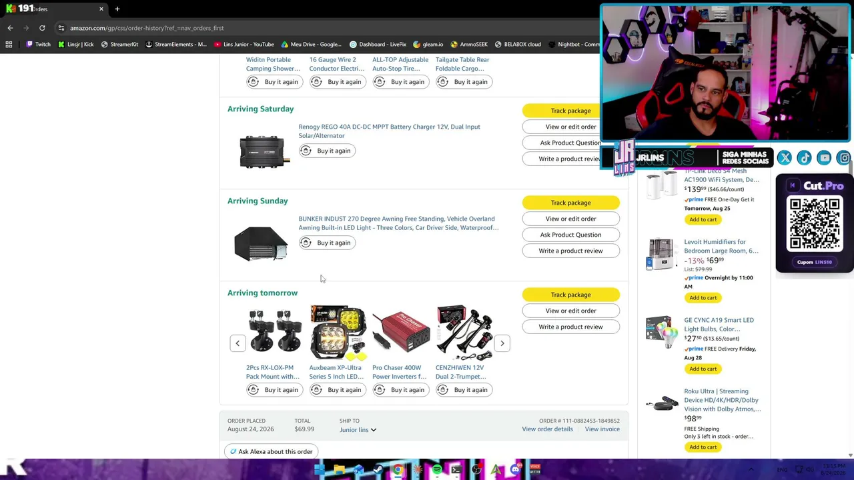Track package arriving tomorrow
854x480 pixels.
click(x=570, y=295)
